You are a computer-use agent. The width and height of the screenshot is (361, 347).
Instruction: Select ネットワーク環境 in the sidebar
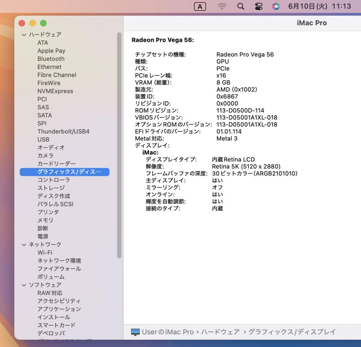click(59, 261)
